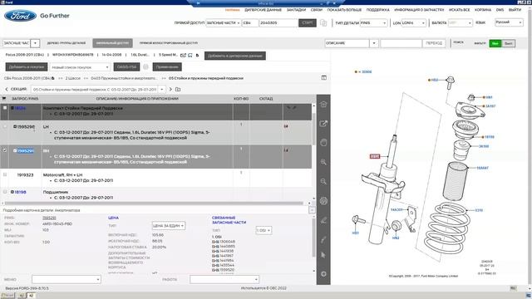Click the copy icon next to СТАРТ button
This screenshot has width=532, height=299.
point(323,22)
